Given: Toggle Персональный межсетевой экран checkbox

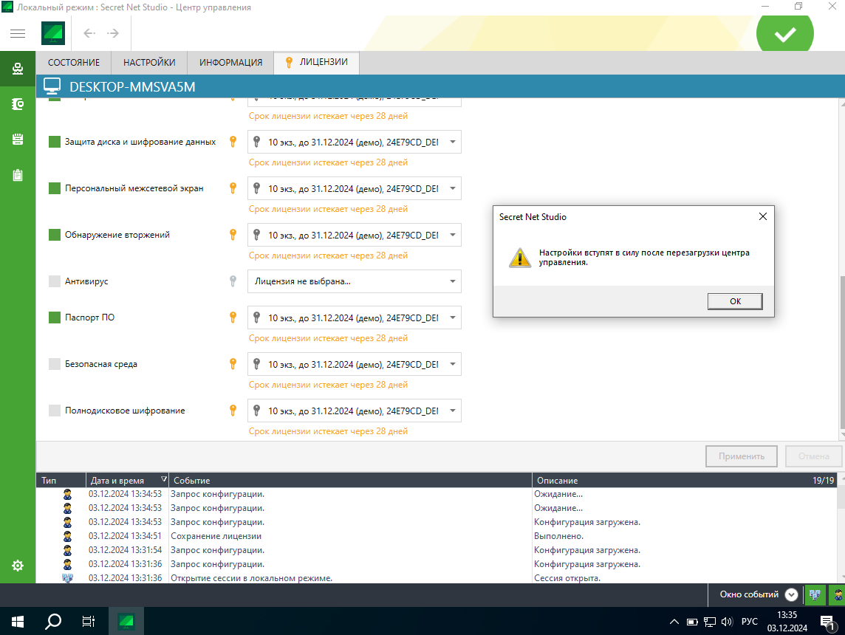Looking at the screenshot, I should 55,188.
